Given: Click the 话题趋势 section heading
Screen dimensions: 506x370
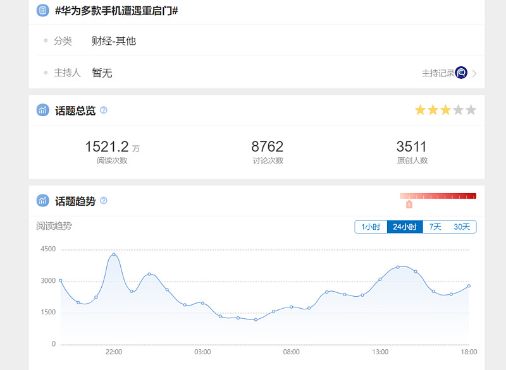Looking at the screenshot, I should 75,201.
